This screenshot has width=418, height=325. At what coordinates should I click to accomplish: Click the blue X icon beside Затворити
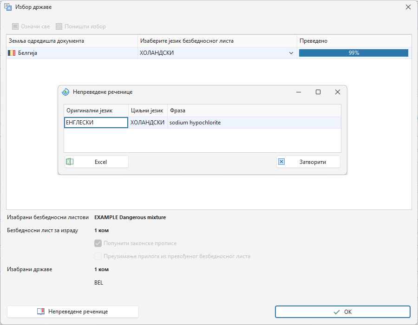click(x=281, y=162)
